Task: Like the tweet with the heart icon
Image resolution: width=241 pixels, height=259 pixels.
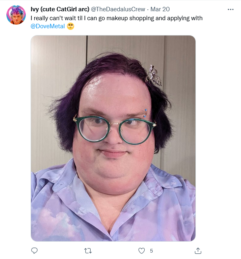Action: 141,251
